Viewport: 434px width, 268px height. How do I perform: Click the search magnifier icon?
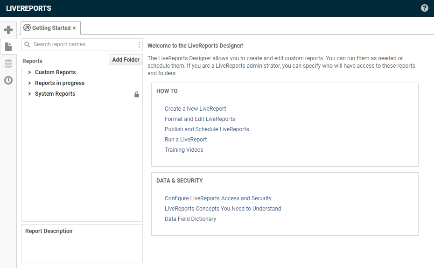(x=27, y=44)
